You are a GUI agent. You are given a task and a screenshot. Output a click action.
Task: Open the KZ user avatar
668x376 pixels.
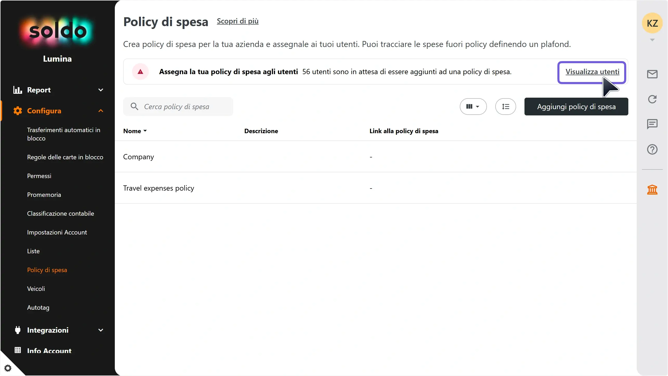pos(652,23)
